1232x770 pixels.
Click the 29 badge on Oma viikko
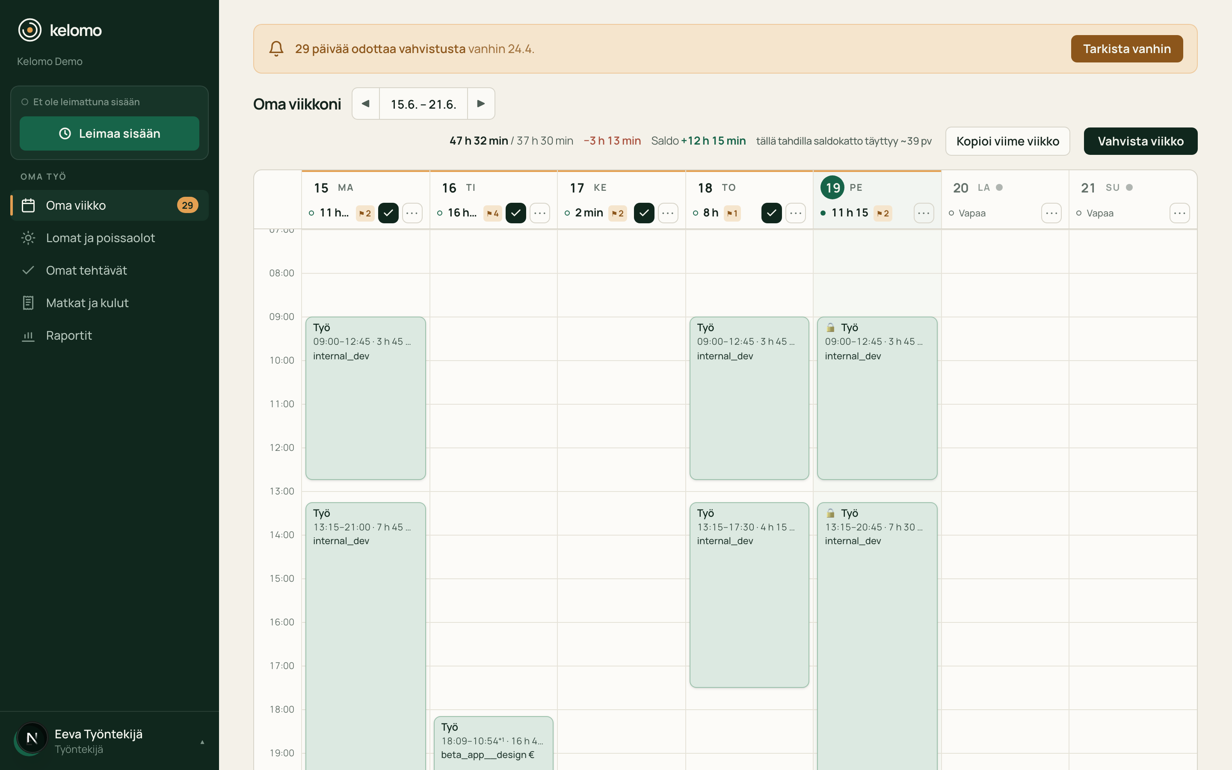click(x=187, y=205)
